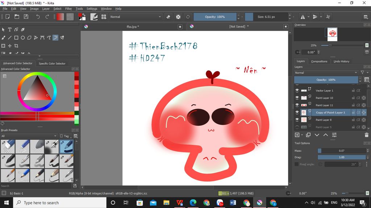This screenshot has width=371, height=208.
Task: Open the brush editor settings
Action: pos(94,17)
